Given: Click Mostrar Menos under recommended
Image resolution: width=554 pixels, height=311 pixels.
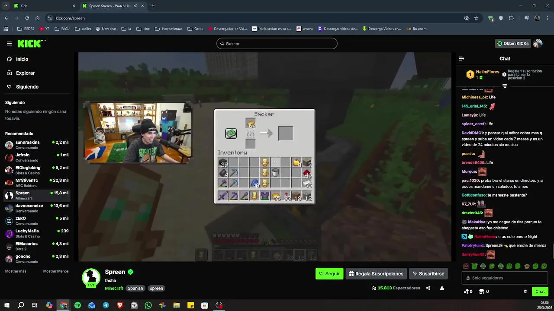Looking at the screenshot, I should (x=56, y=271).
